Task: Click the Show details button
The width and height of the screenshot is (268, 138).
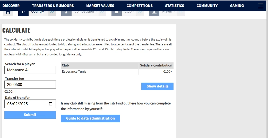Action: (157, 86)
